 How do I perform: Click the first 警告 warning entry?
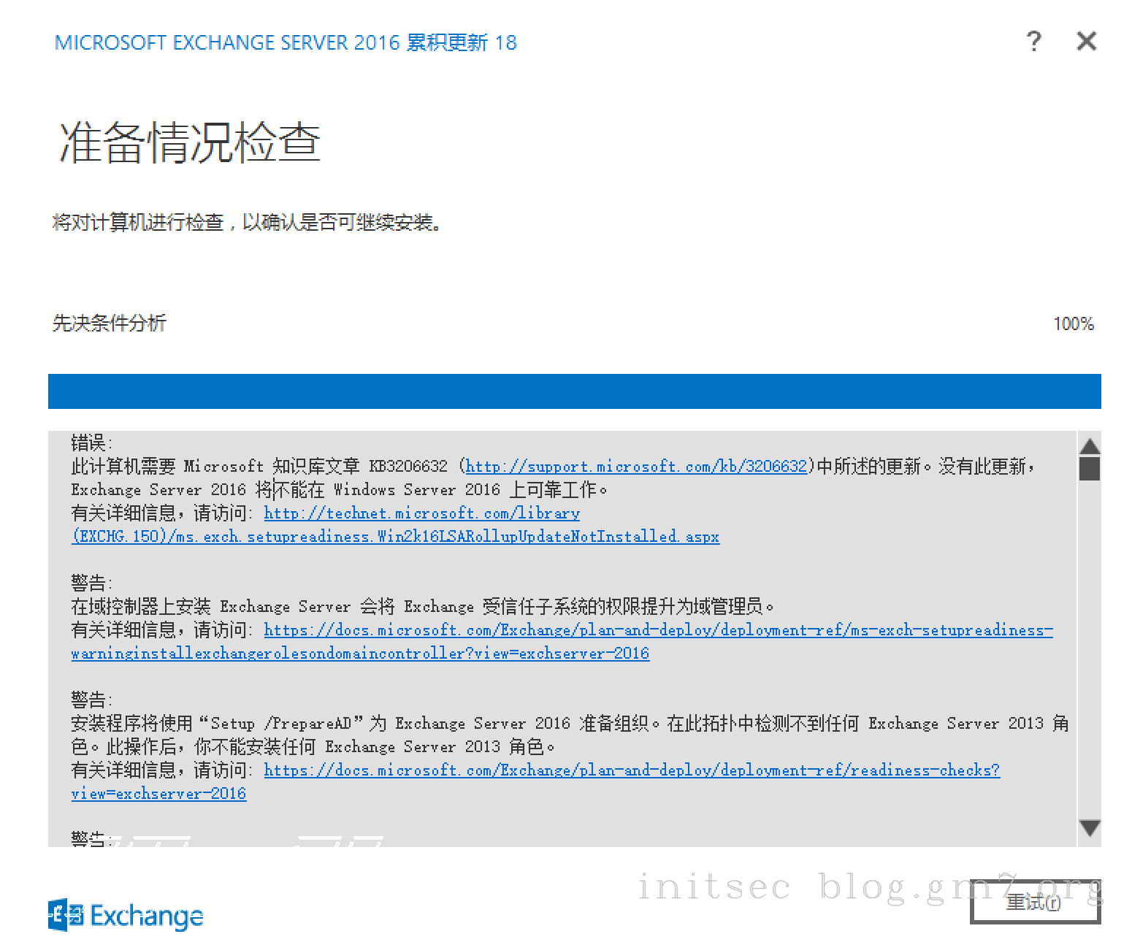pyautogui.click(x=88, y=582)
